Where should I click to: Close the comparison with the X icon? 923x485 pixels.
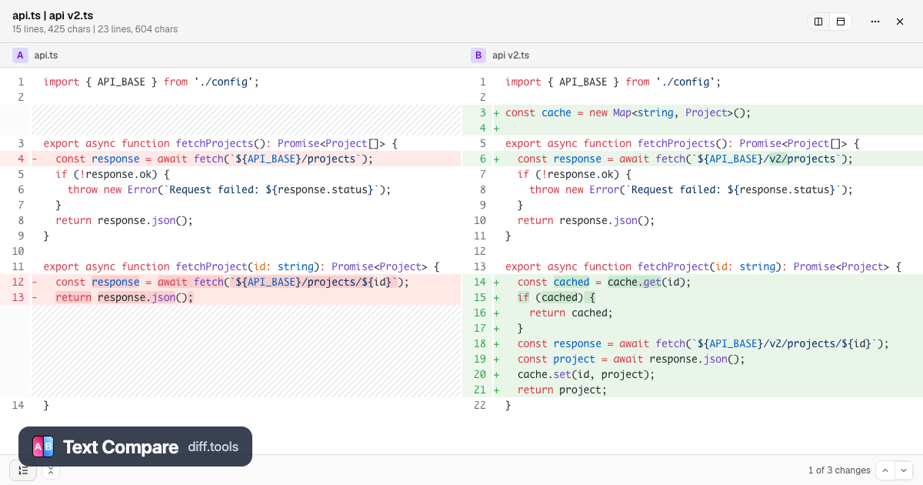click(900, 22)
